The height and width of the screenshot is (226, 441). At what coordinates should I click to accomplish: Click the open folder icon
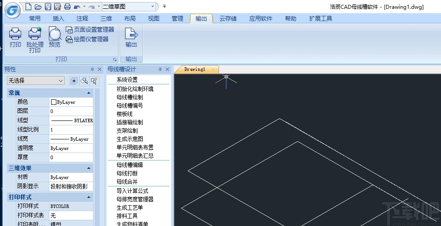pos(38,7)
